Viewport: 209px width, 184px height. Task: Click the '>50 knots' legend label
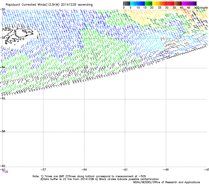[x=201, y=8]
